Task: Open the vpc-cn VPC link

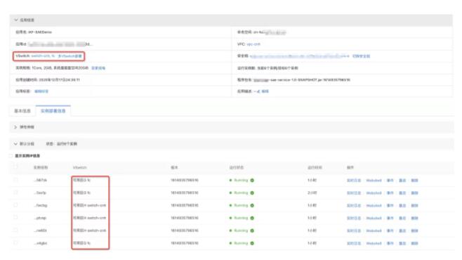Action: 253,44
